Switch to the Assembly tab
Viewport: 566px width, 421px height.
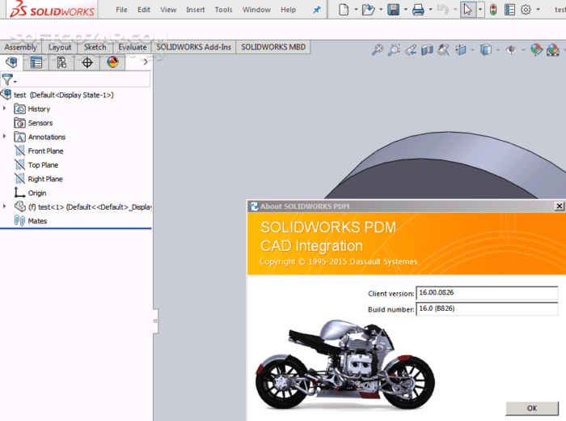[x=20, y=47]
